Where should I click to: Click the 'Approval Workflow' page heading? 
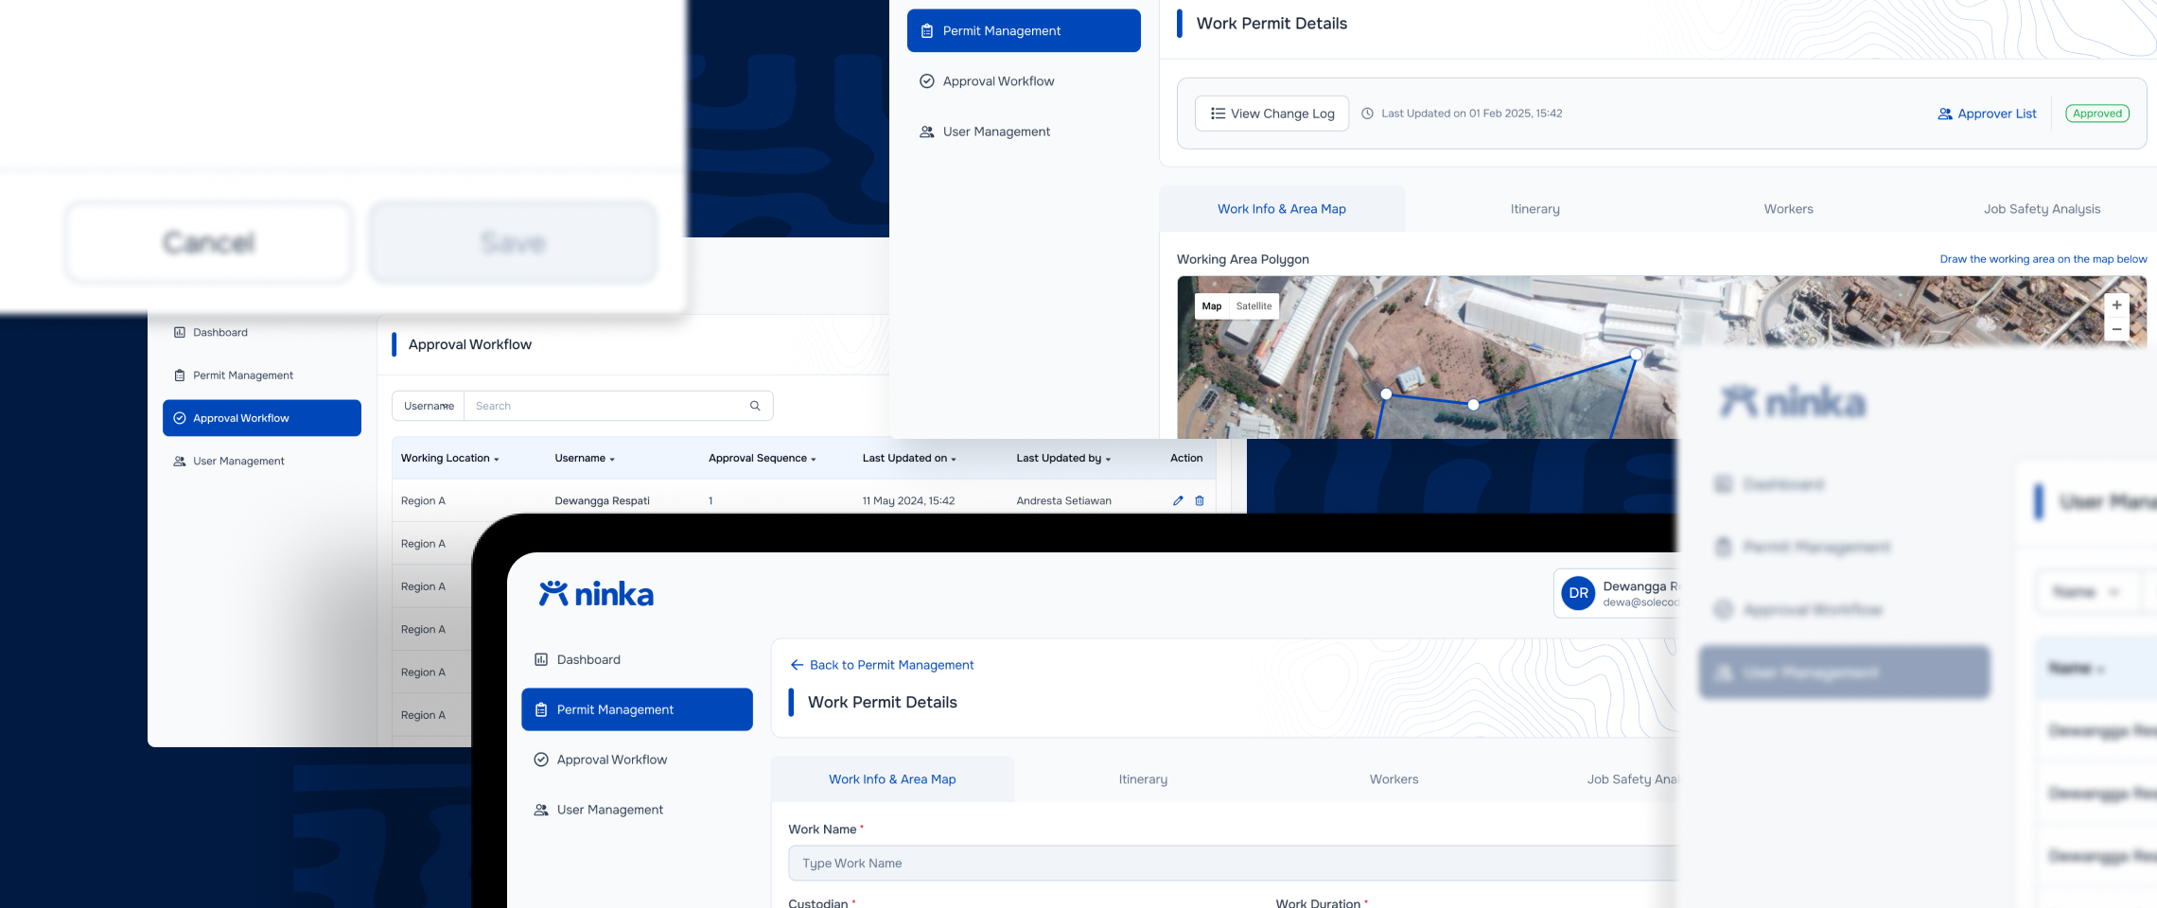tap(469, 344)
